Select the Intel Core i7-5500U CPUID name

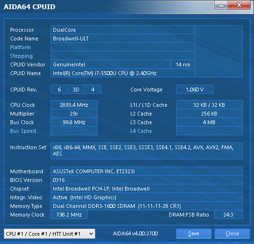tap(123, 73)
